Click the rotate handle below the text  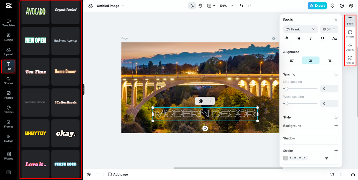pos(205,128)
